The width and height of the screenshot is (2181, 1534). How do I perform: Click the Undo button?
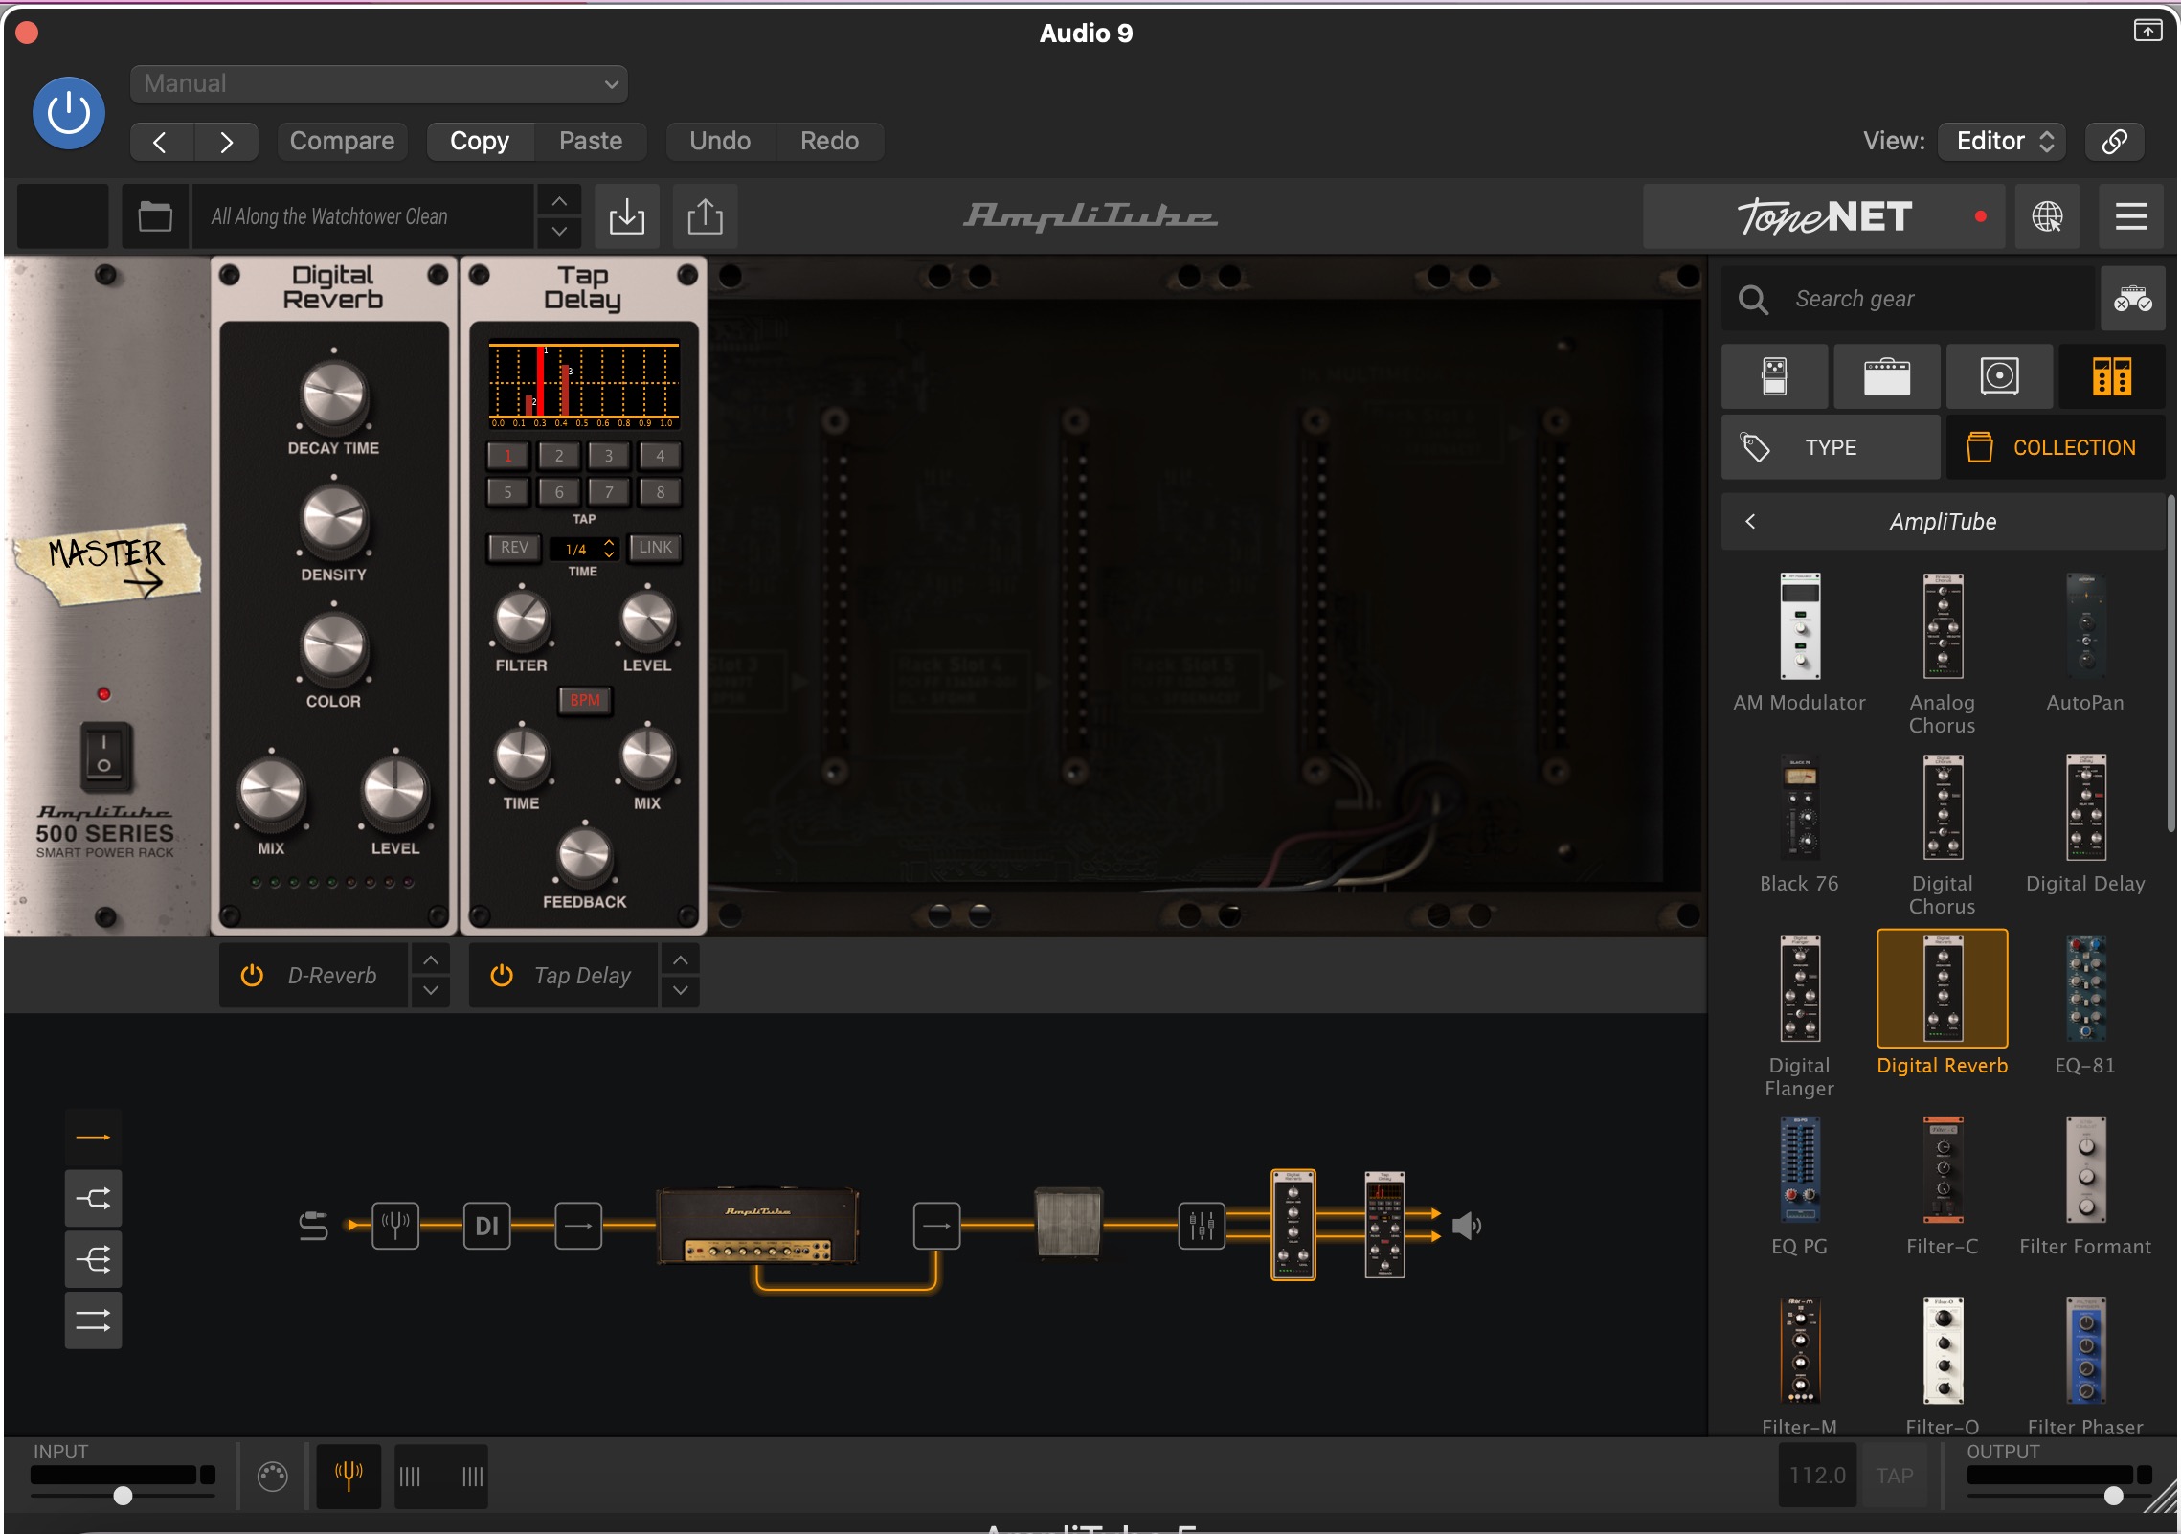click(720, 142)
